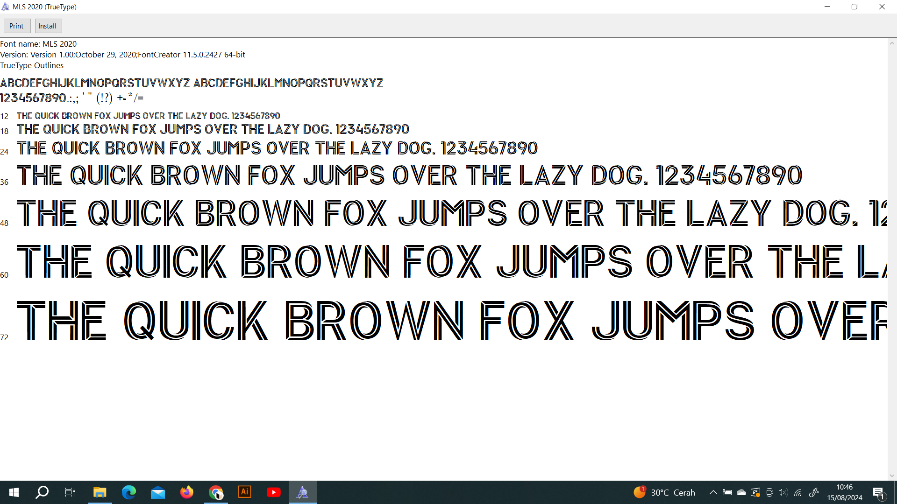Click the 30°C Cerah weather widget
This screenshot has height=504, width=897.
pyautogui.click(x=664, y=492)
